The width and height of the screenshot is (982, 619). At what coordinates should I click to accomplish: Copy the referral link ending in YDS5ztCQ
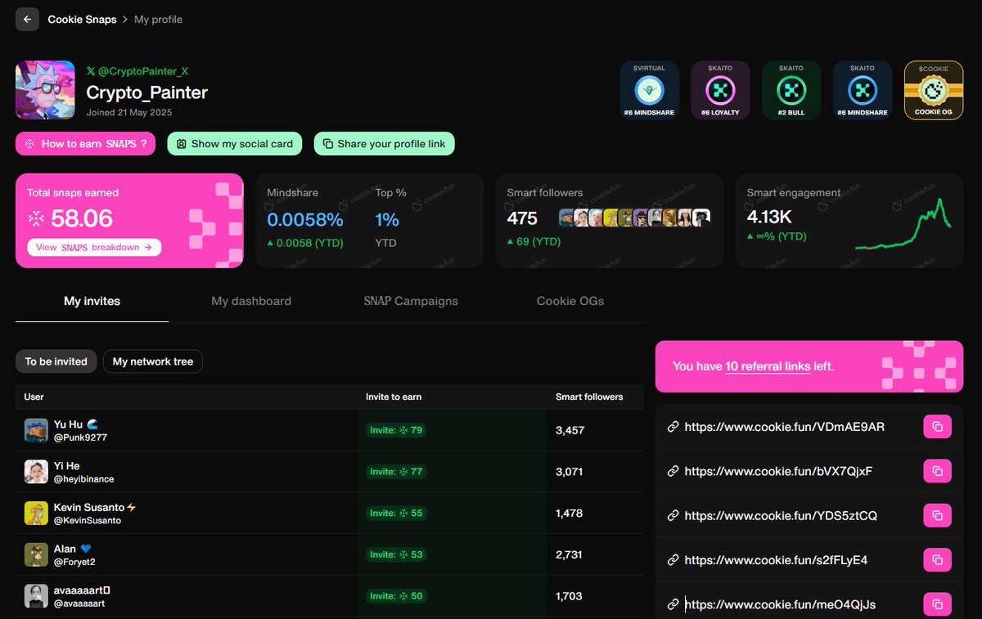tap(938, 515)
